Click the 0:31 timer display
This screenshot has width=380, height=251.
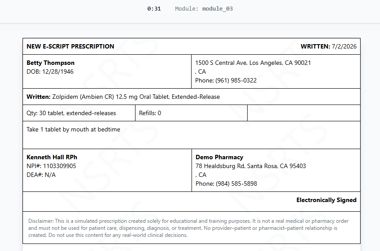(154, 9)
